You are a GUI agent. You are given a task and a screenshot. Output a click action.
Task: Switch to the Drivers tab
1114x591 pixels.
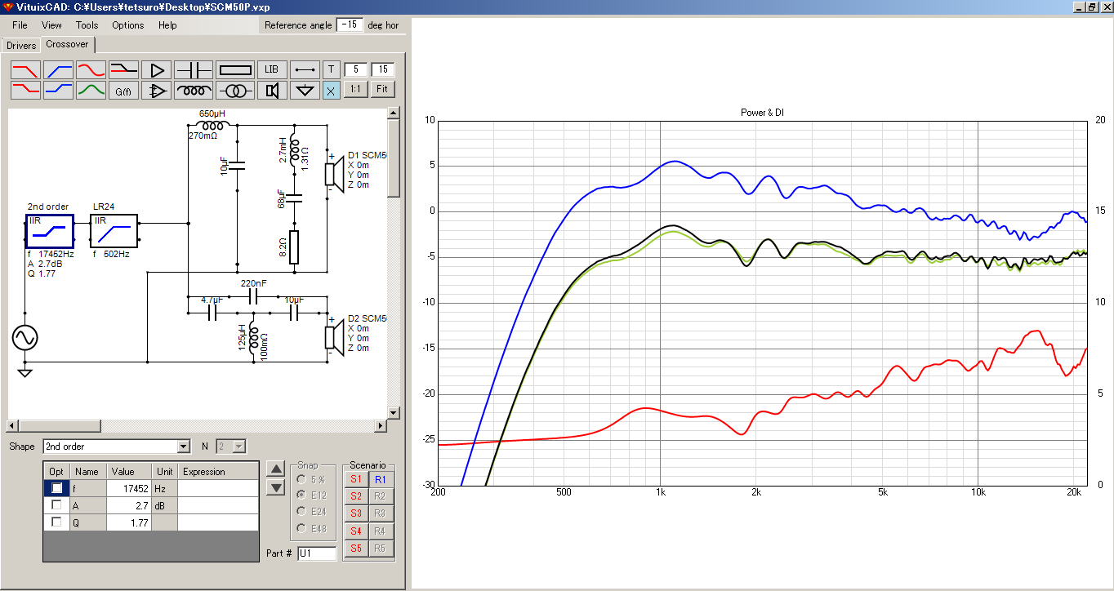pyautogui.click(x=21, y=46)
